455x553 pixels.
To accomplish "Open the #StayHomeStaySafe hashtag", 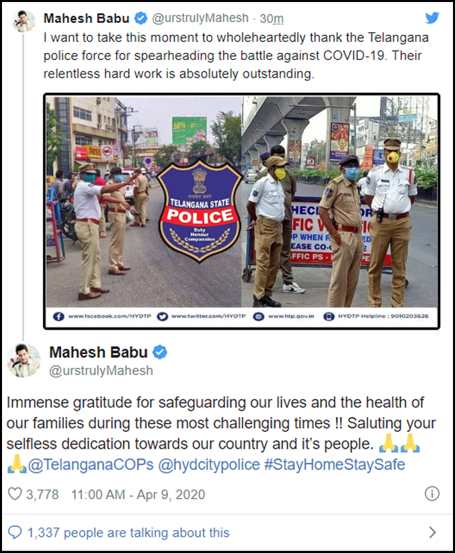I will tap(335, 464).
